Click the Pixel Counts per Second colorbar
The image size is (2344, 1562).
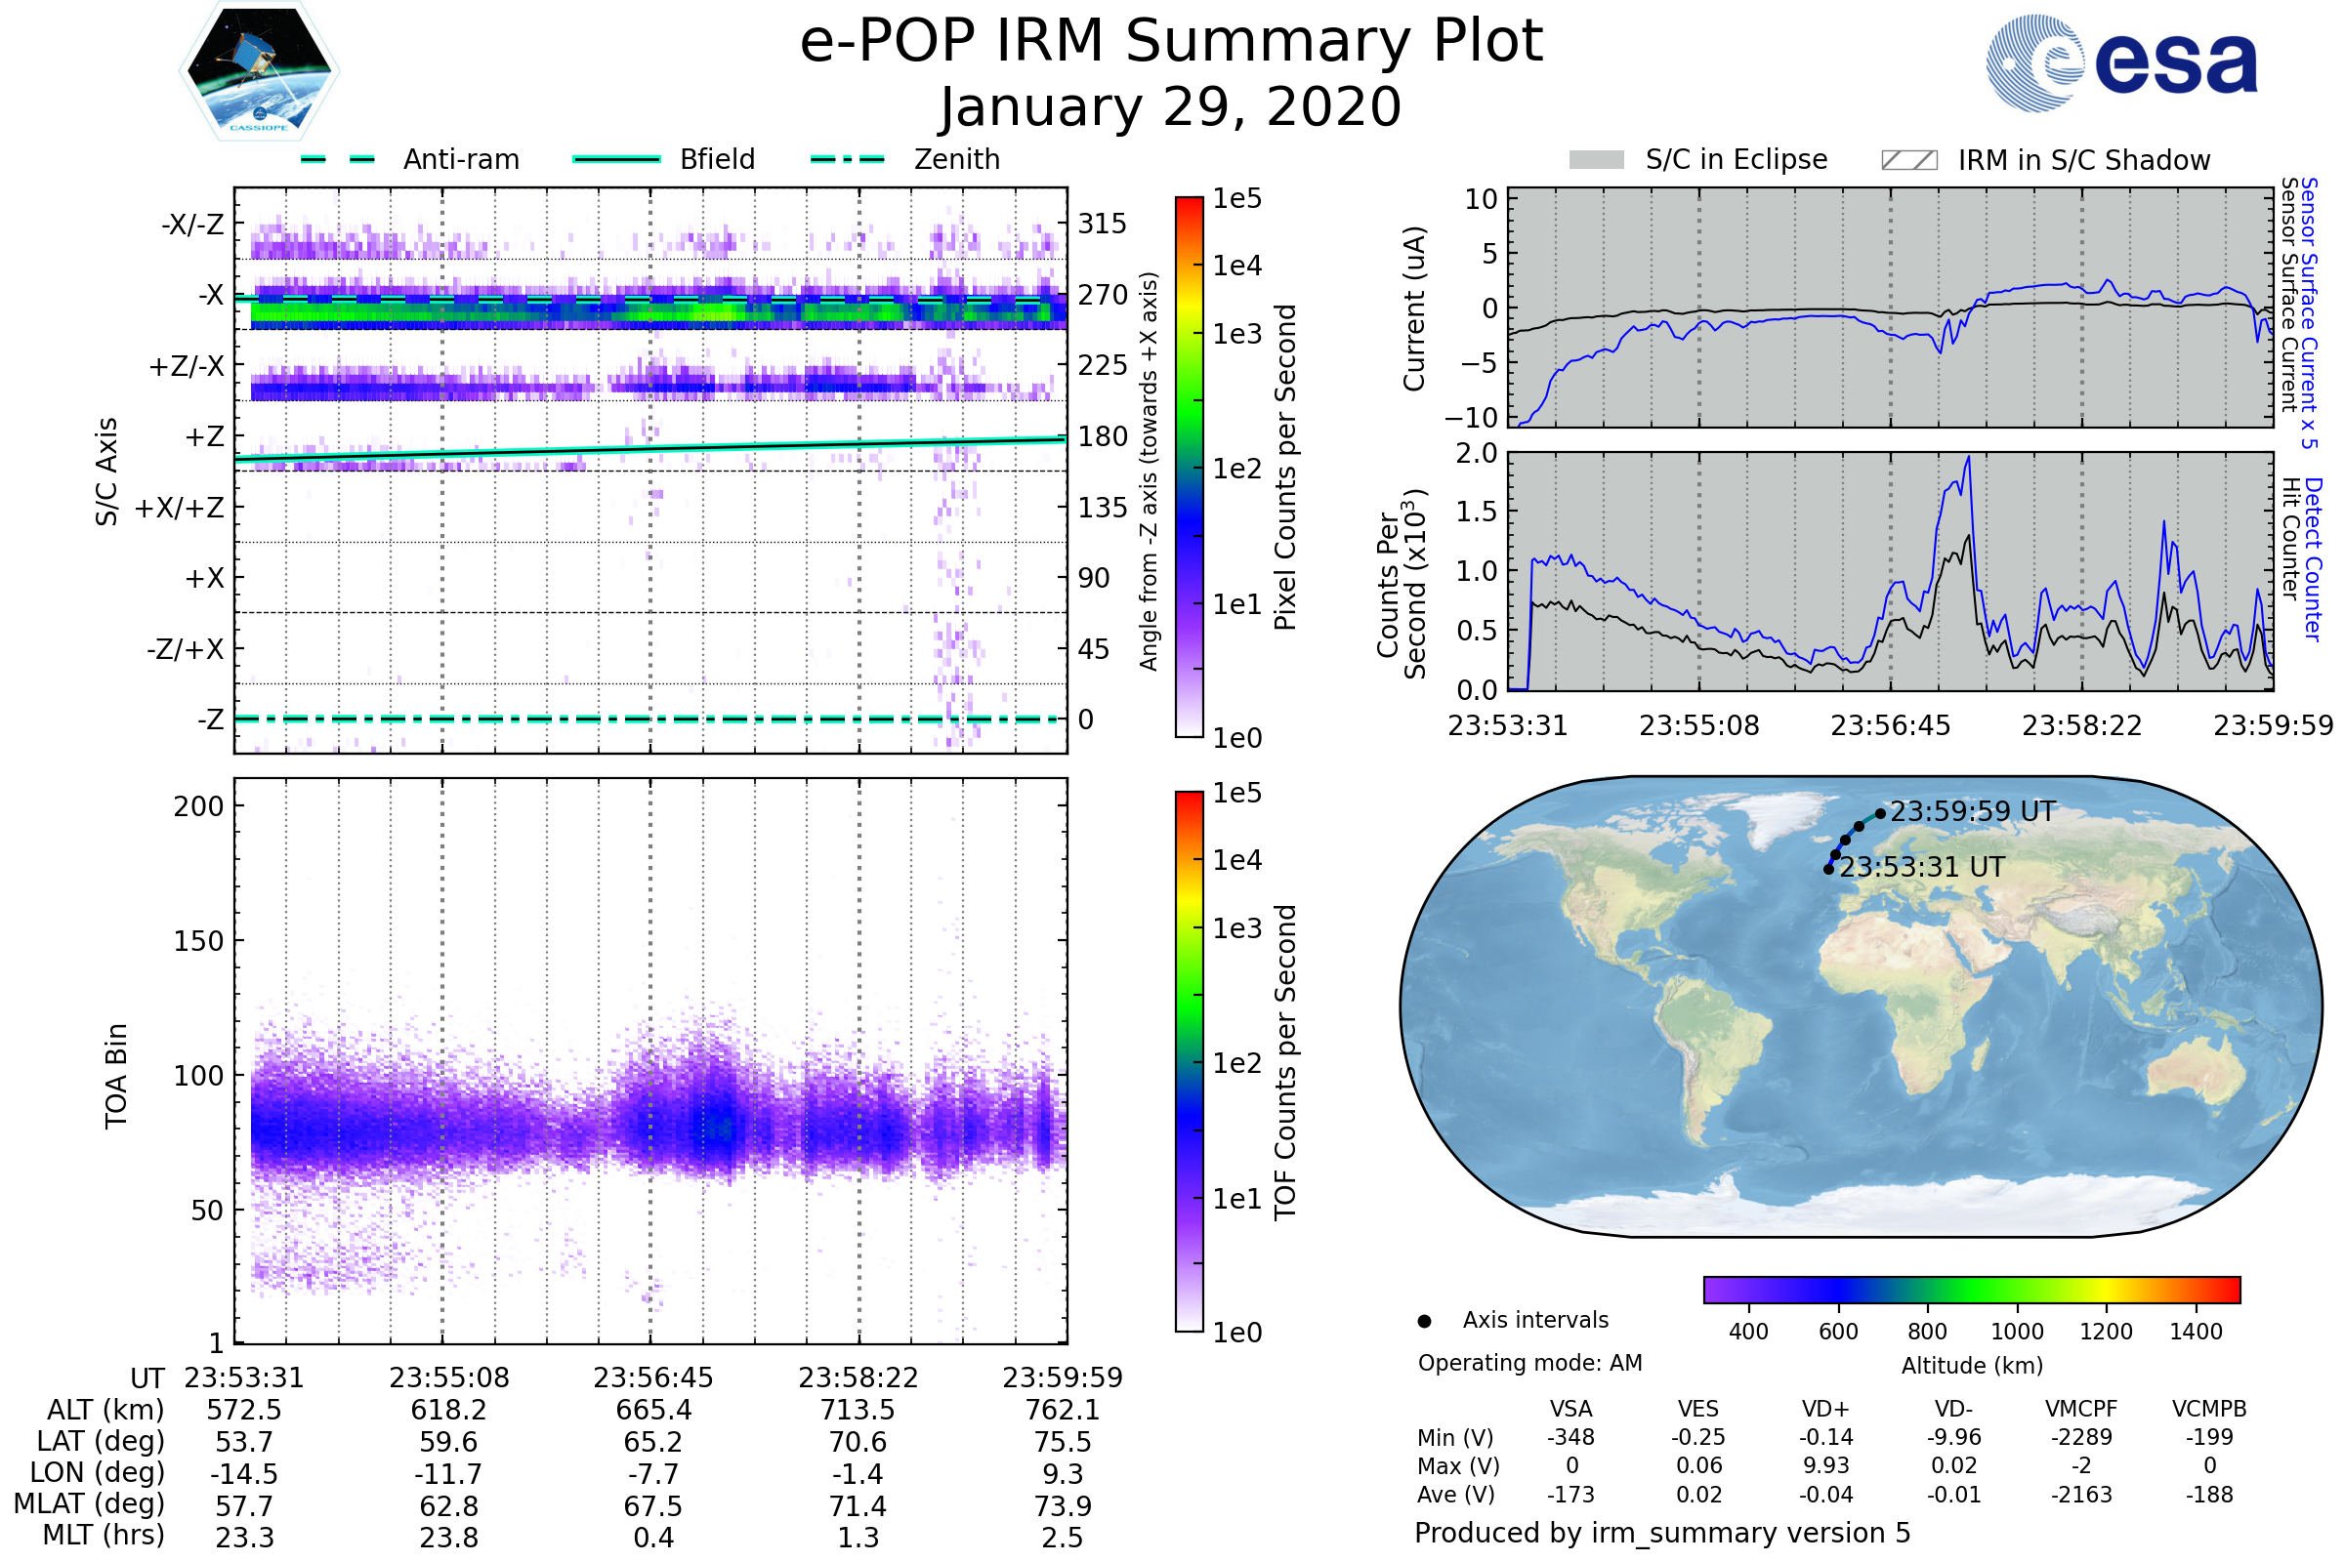(1189, 467)
